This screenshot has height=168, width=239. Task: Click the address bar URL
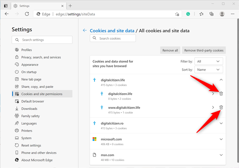click(x=75, y=14)
